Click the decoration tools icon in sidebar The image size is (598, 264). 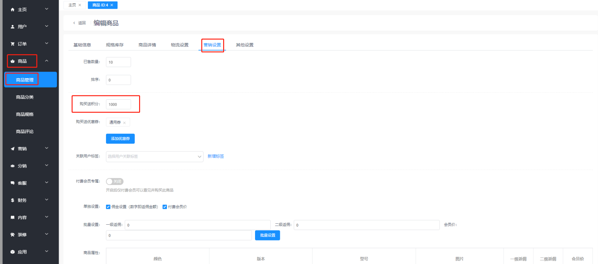[13, 235]
